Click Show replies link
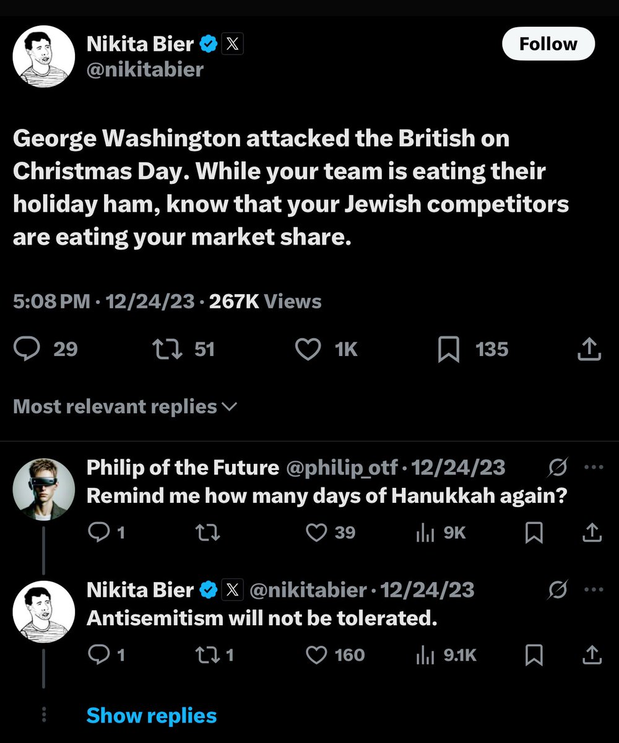619x743 pixels. click(152, 716)
